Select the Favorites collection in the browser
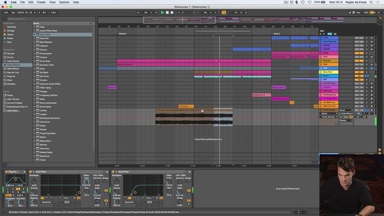This screenshot has height=216, width=384. pos(11,27)
